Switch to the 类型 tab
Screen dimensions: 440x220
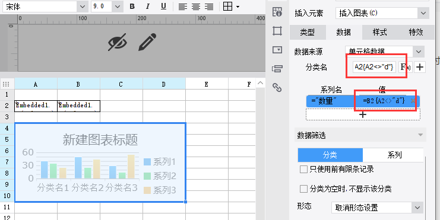point(308,32)
